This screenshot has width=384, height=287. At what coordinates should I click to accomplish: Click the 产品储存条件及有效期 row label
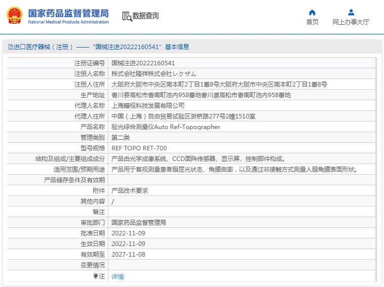coord(74,180)
